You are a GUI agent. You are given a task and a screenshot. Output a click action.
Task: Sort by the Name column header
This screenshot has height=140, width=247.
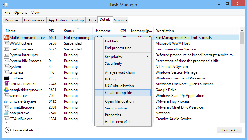click(25, 31)
